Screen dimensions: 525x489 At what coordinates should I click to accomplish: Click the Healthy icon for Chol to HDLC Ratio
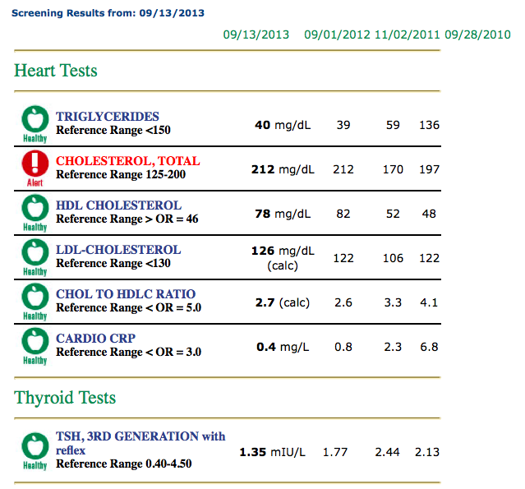click(x=35, y=302)
